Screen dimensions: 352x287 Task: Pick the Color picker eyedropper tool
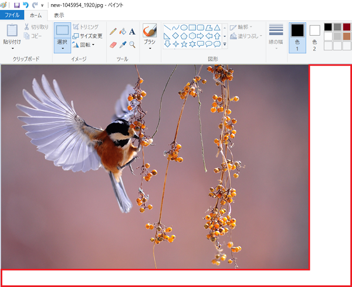[x=123, y=45]
